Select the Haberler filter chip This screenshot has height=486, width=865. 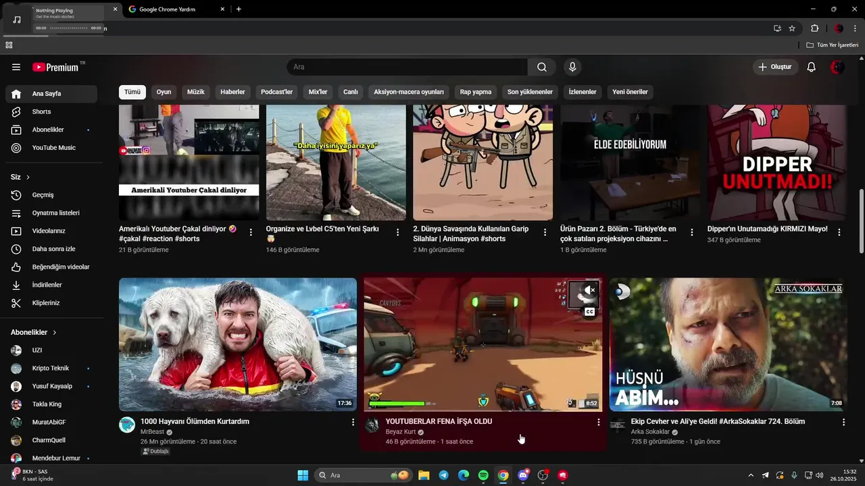click(232, 92)
